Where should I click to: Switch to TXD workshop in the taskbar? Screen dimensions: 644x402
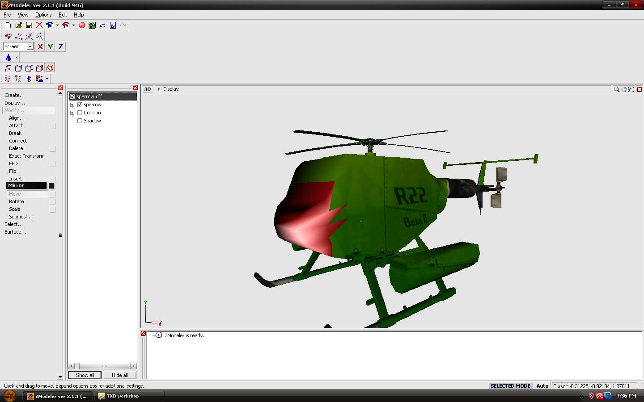129,396
